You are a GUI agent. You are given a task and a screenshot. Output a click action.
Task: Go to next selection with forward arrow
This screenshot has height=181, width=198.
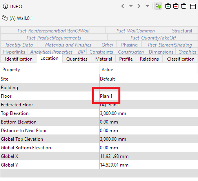click(x=139, y=6)
